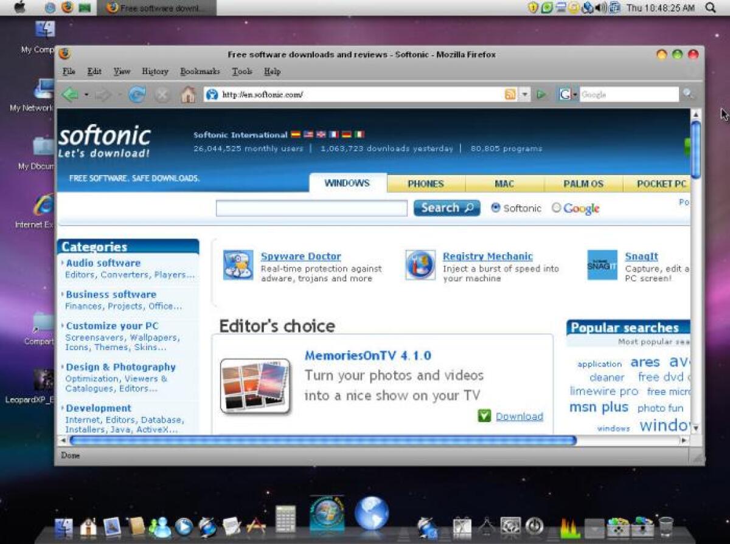
Task: Click the green Go arrow next to address bar
Action: point(541,94)
